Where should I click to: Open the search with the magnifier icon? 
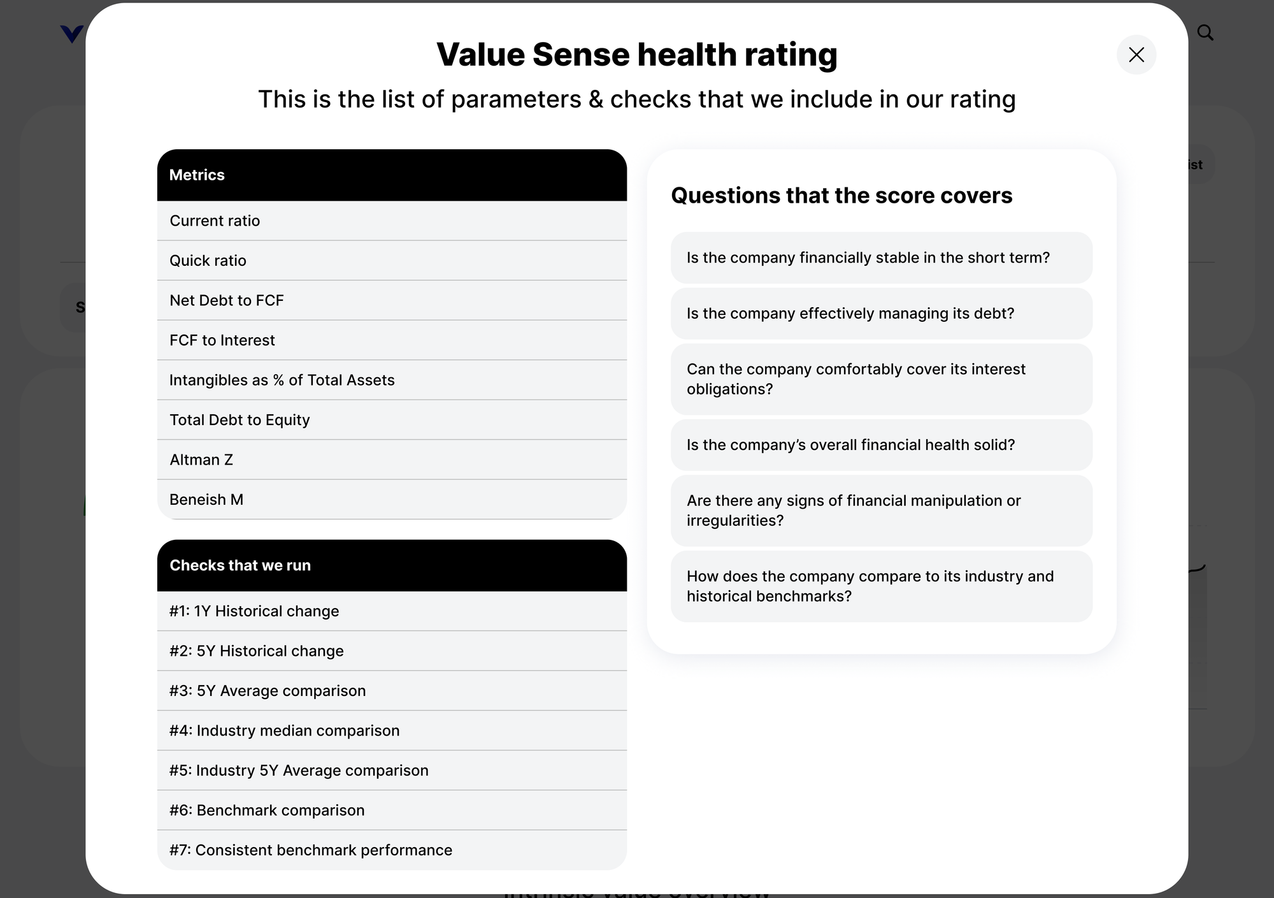(x=1205, y=33)
